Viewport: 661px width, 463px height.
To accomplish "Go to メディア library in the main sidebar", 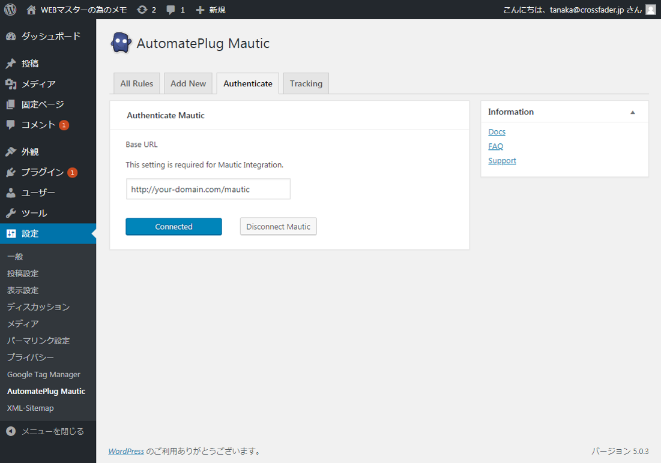I will click(38, 84).
